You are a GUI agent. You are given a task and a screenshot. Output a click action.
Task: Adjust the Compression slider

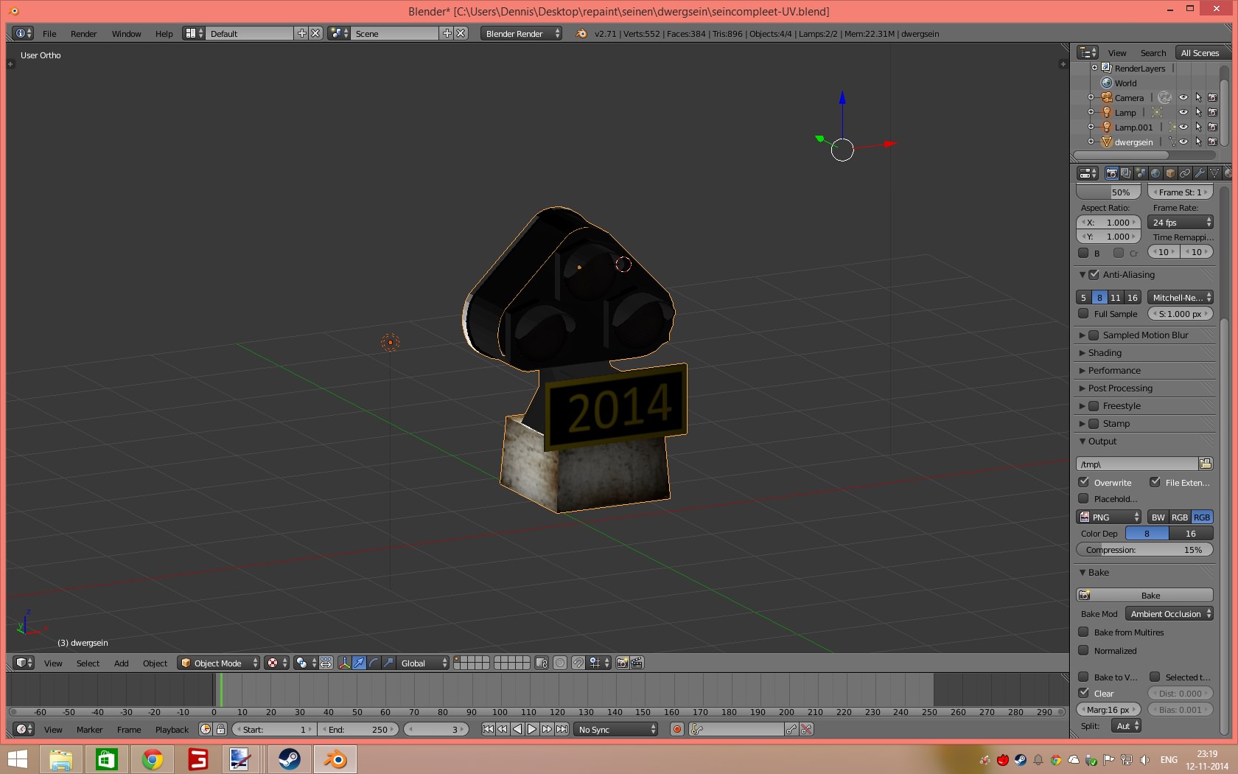click(1144, 549)
